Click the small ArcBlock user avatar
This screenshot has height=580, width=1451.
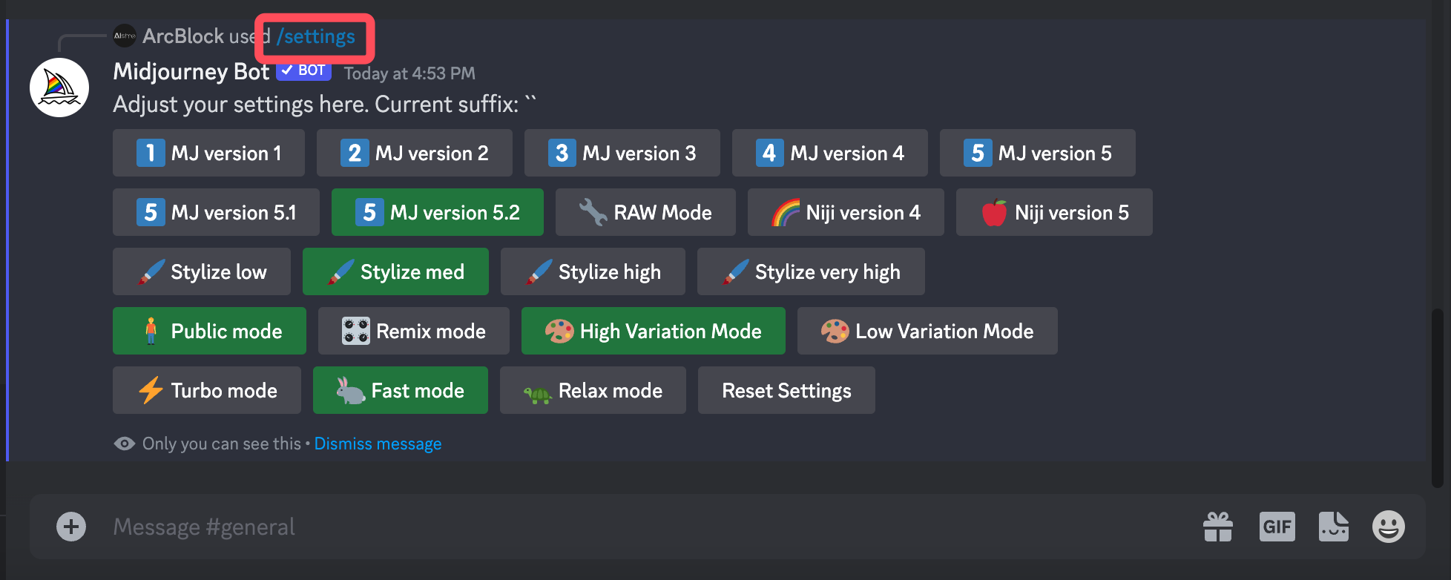(x=125, y=36)
